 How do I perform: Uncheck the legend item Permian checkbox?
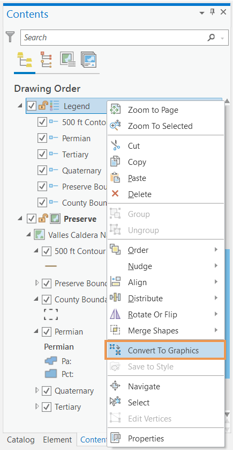tap(42, 139)
